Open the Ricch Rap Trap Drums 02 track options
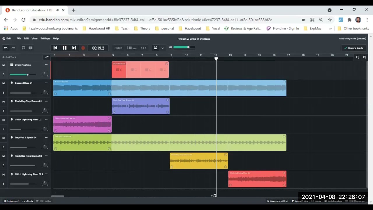 pyautogui.click(x=46, y=156)
